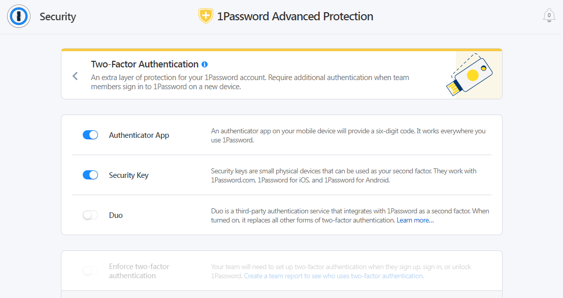Toggle Enforce two-factor authentication switch
Screen dimensions: 563x298
[90, 271]
